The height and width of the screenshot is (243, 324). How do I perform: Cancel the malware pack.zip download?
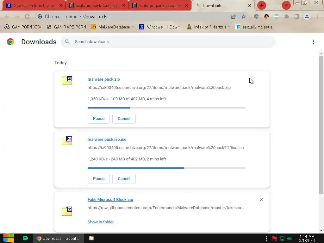(x=124, y=119)
